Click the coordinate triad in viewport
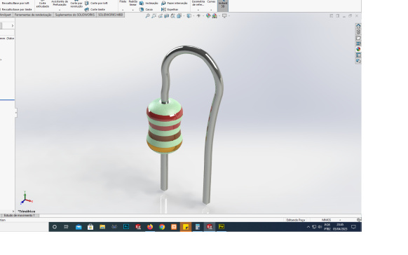The height and width of the screenshot is (255, 408). 26,198
